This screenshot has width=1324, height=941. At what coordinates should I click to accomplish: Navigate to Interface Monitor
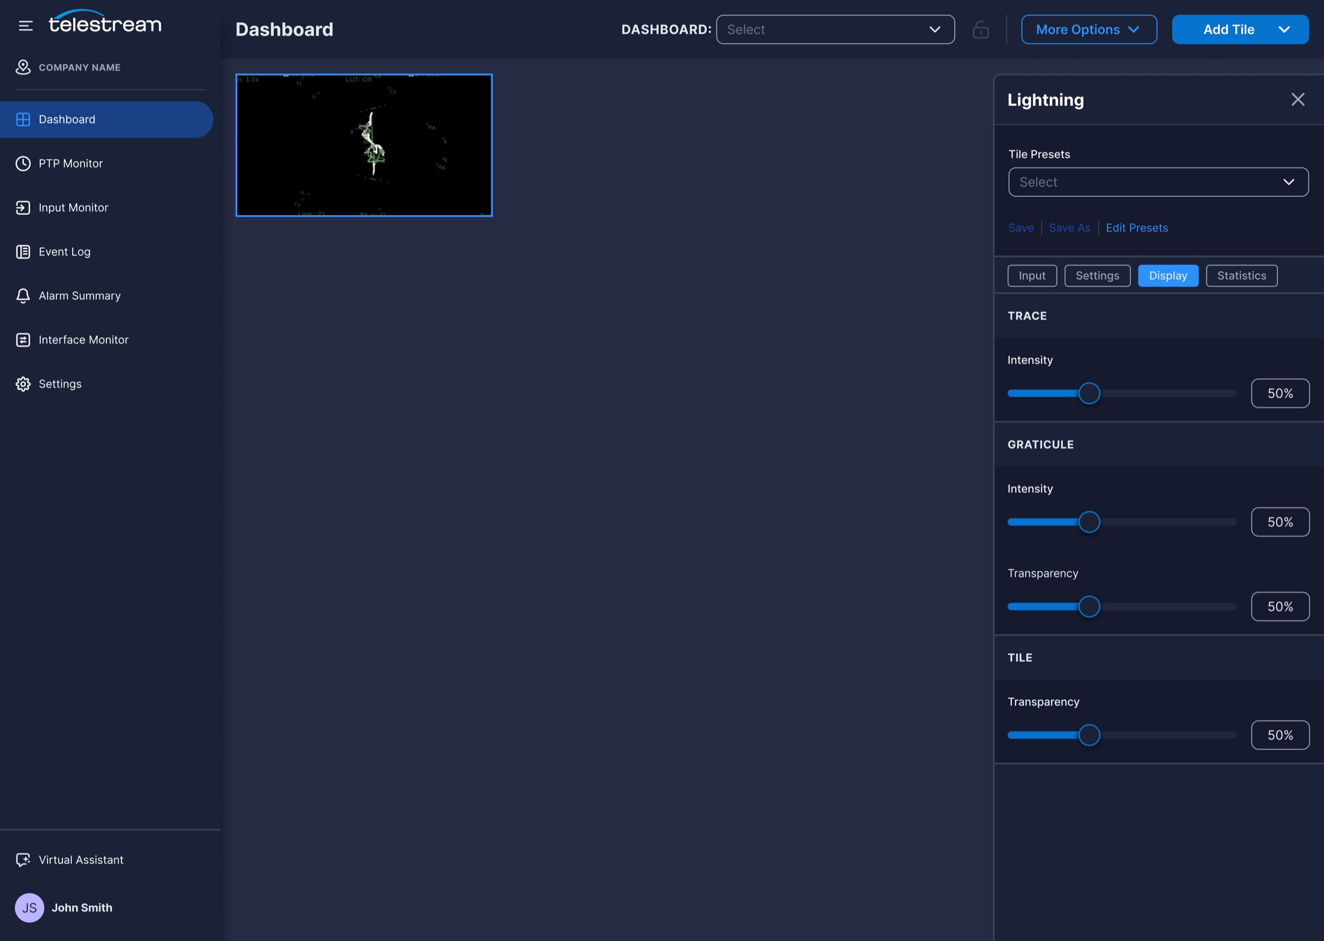pos(83,340)
